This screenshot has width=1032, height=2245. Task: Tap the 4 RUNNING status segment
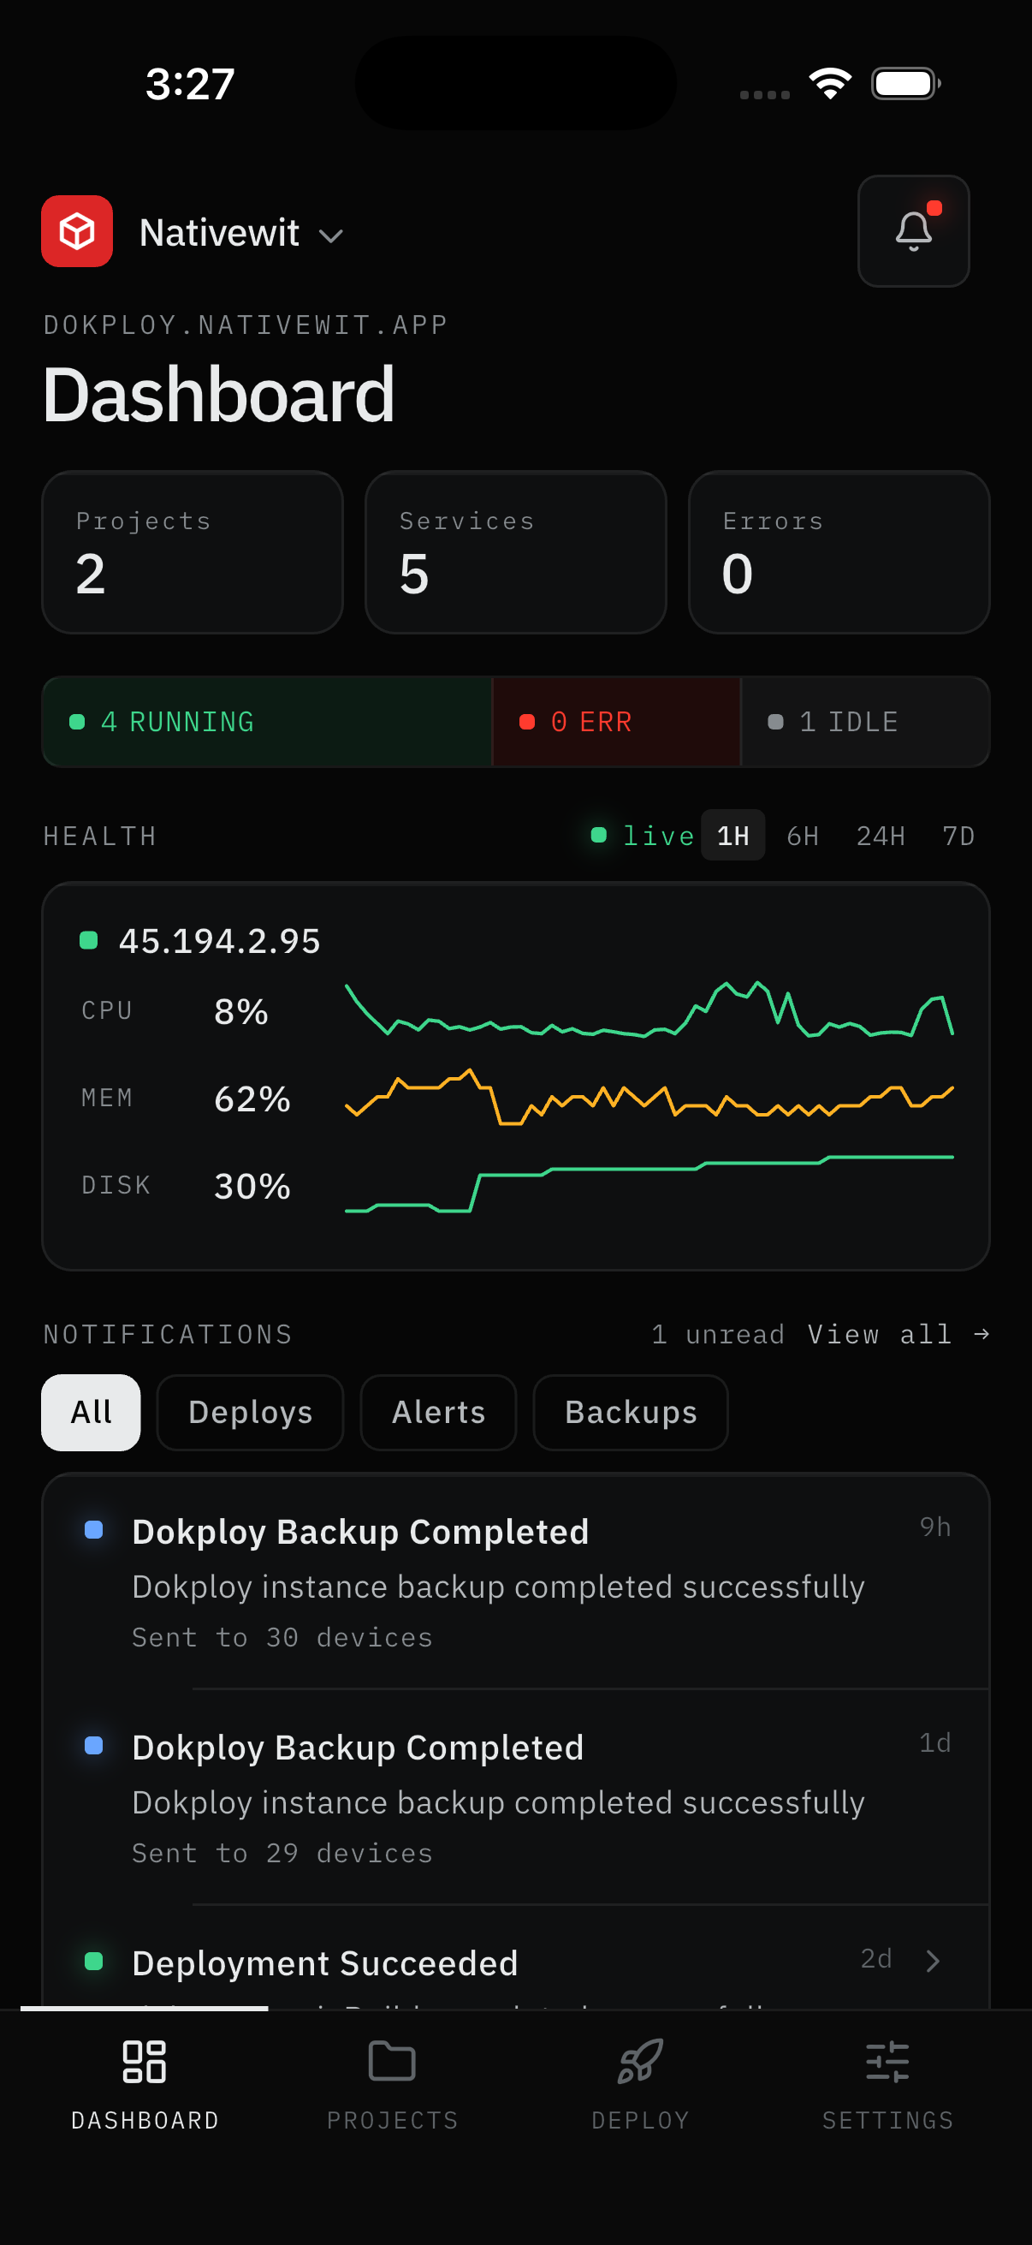tap(266, 722)
